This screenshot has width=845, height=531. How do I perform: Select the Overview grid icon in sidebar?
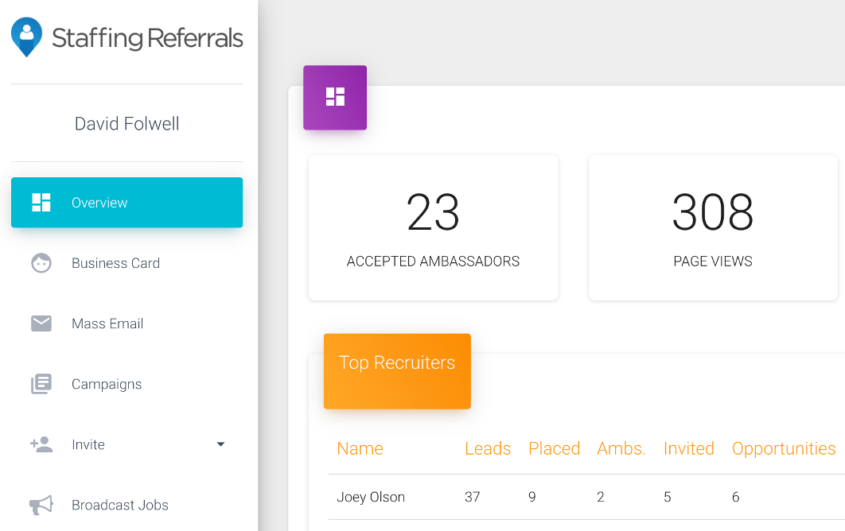(41, 203)
